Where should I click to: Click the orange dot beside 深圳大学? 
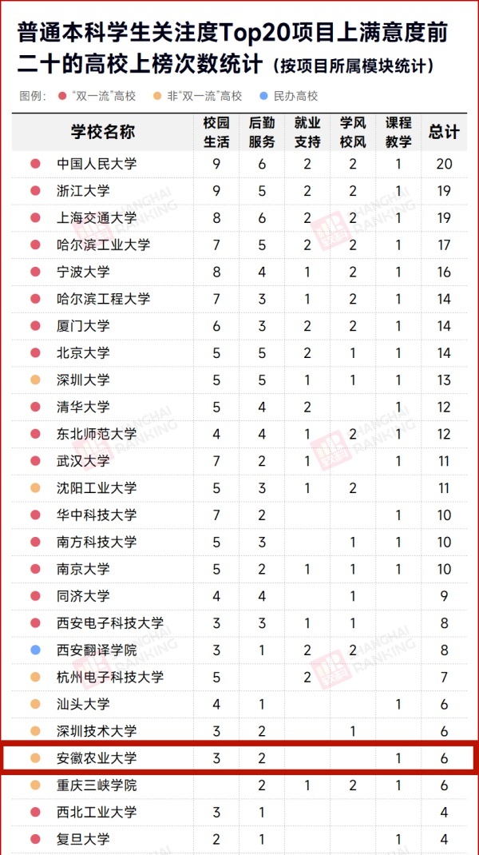click(x=35, y=380)
